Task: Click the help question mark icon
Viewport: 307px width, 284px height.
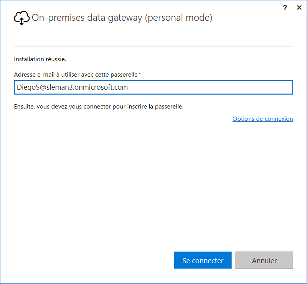Action: click(x=285, y=8)
